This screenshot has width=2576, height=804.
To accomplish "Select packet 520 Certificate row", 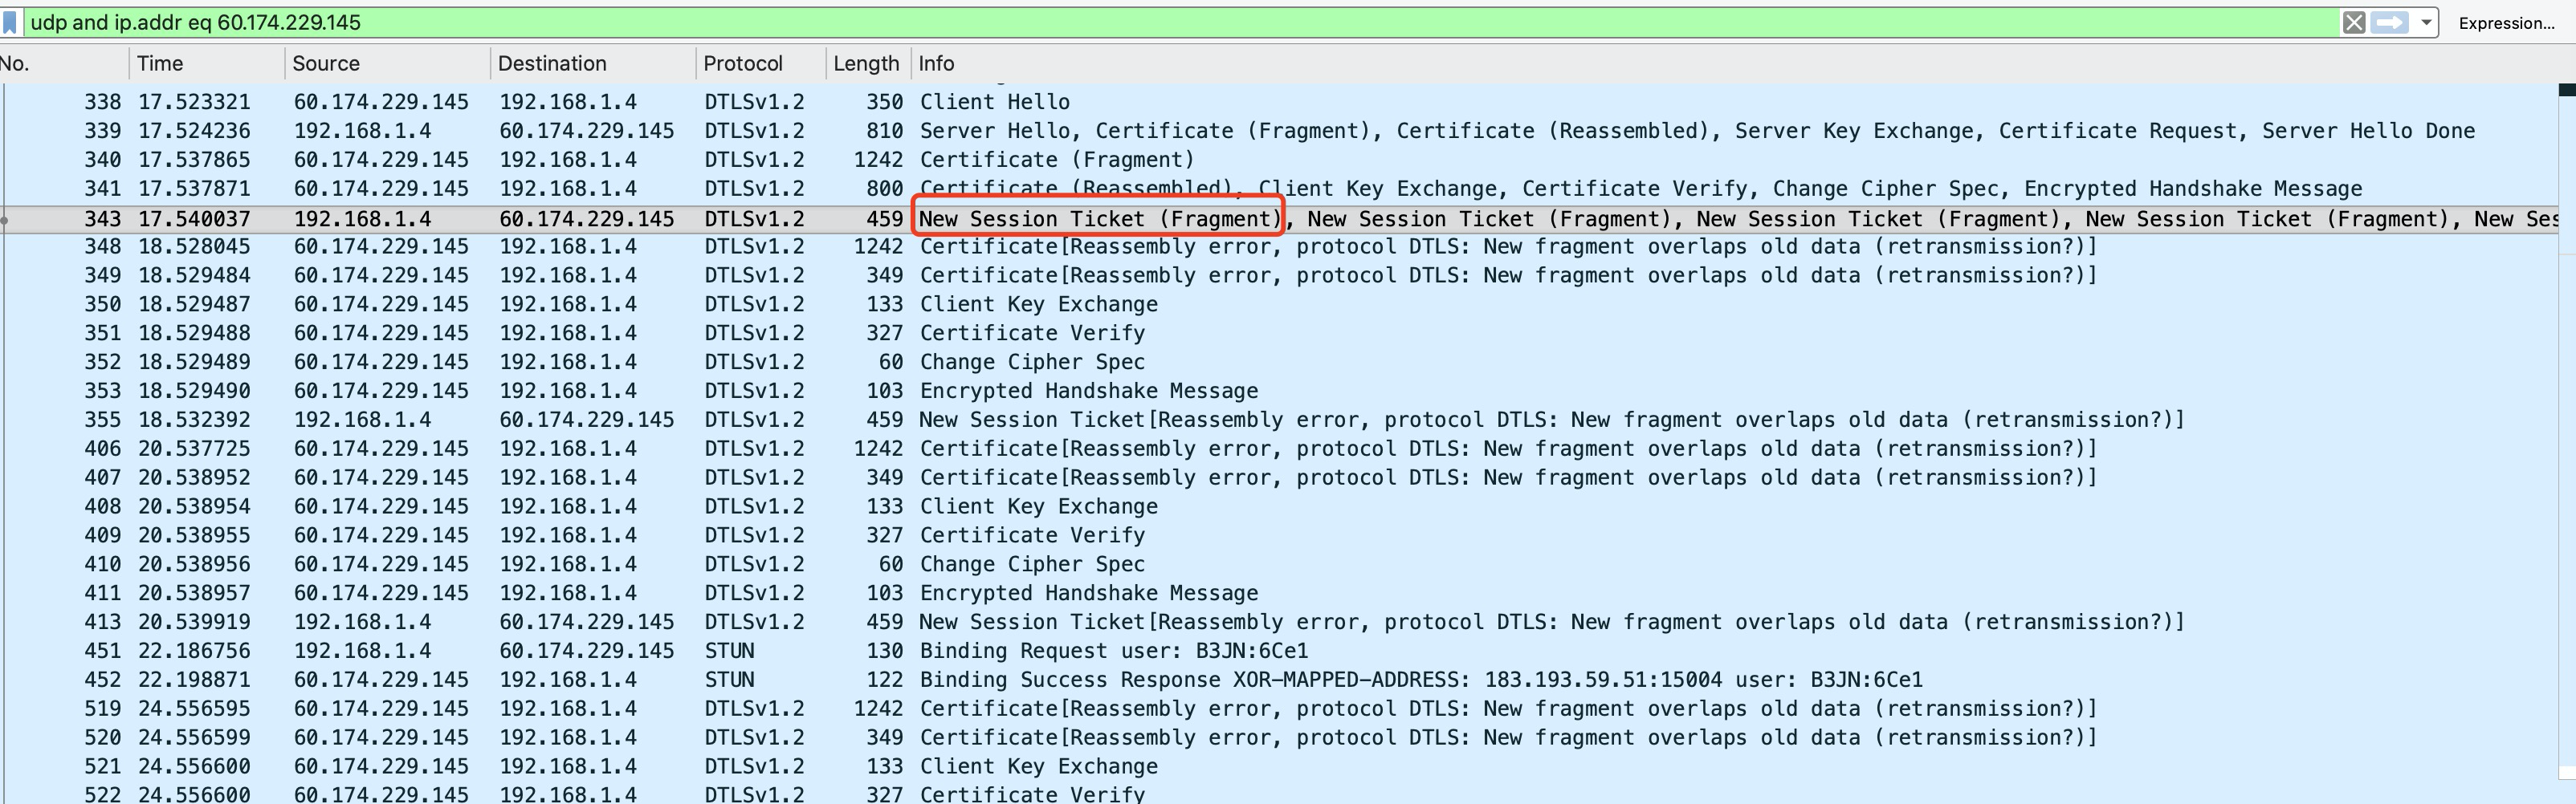I will [x=1280, y=739].
